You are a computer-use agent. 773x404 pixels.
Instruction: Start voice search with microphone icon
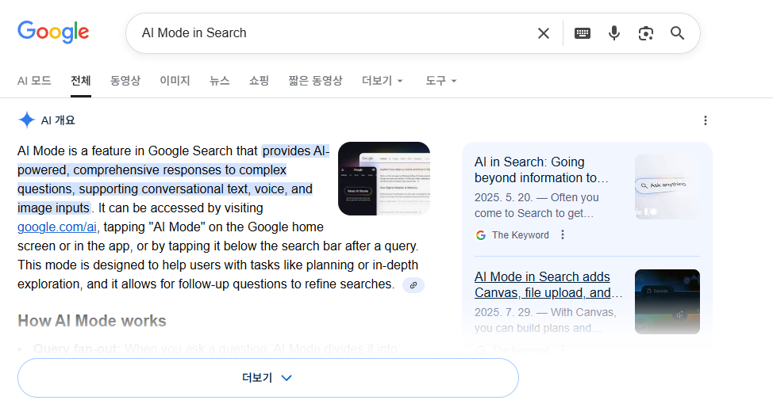click(x=613, y=33)
